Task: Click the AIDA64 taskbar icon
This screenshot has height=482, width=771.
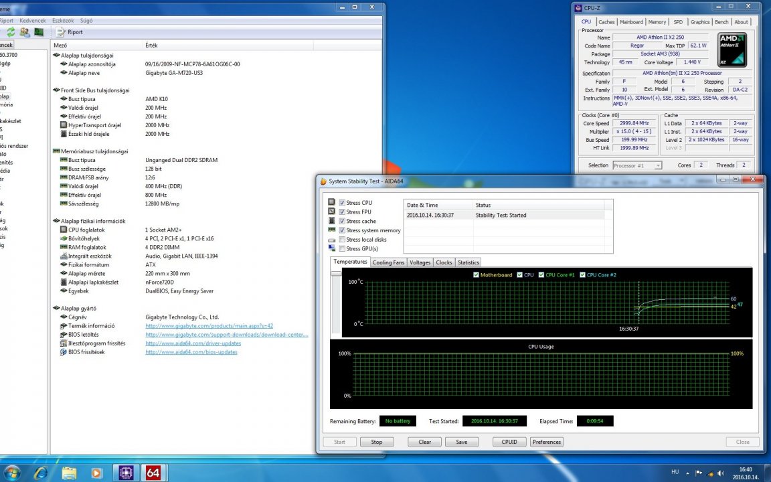Action: coord(153,473)
